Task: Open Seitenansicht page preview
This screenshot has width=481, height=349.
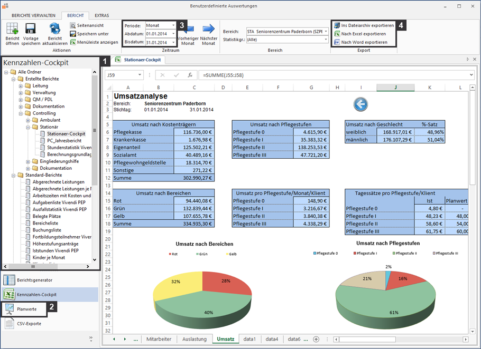Action: click(x=87, y=25)
